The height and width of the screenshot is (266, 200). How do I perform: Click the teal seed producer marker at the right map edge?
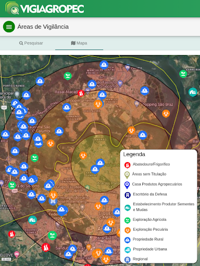point(193,92)
